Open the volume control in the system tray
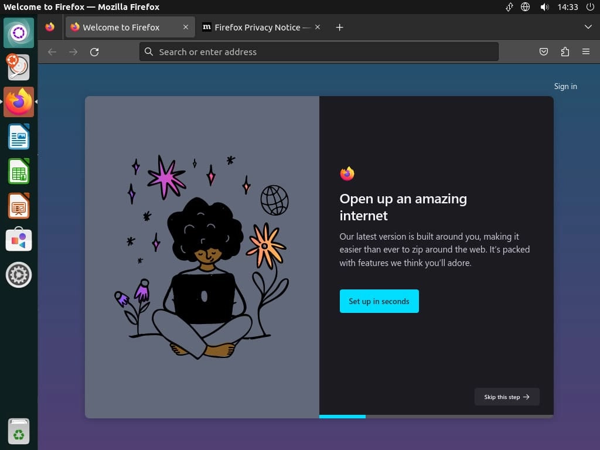600x450 pixels. click(544, 7)
